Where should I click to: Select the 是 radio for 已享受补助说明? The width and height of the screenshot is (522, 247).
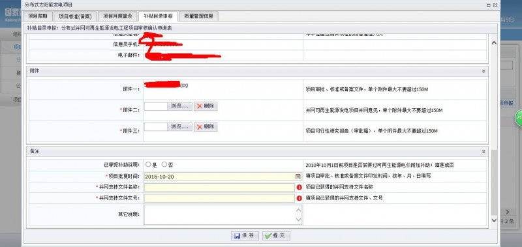click(148, 164)
